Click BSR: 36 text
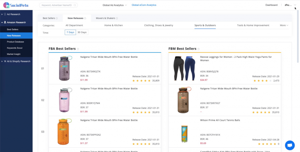 pos(84,76)
